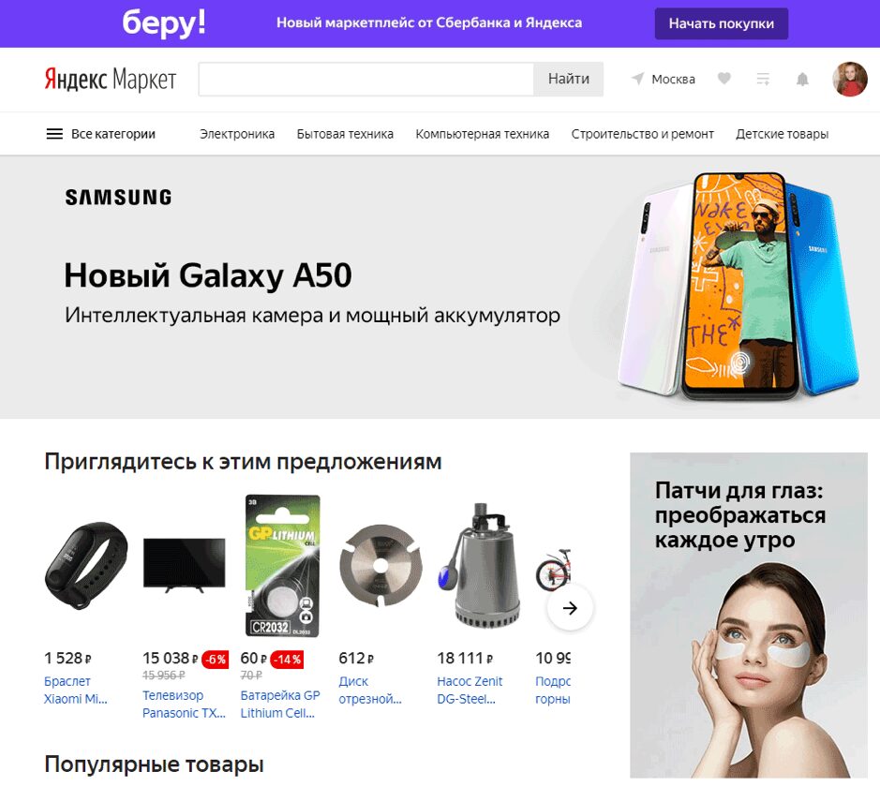The image size is (880, 786).
Task: Select the Бытовая техника category
Action: click(x=345, y=134)
